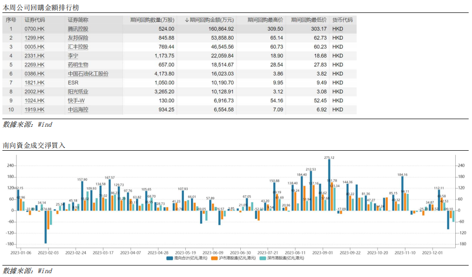This screenshot has width=472, height=277.
Task: Sort by 期间回购金额(万元) column header
Action: [209, 20]
